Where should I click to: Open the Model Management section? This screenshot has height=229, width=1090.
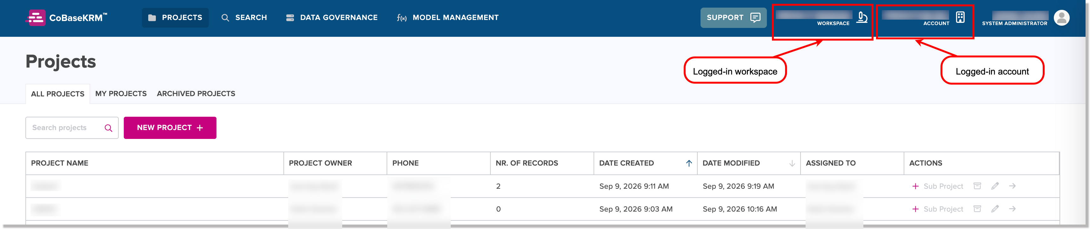pos(448,18)
